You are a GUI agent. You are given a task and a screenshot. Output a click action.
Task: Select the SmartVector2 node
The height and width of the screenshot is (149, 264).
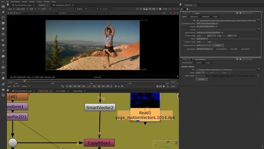[x=100, y=108]
